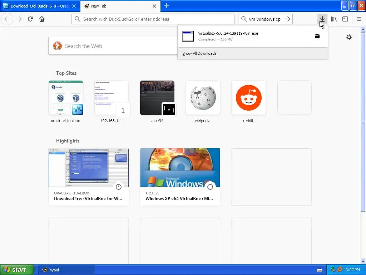Screen dimensions: 366x275
Task: Select the New Tab tab
Action: (120, 6)
